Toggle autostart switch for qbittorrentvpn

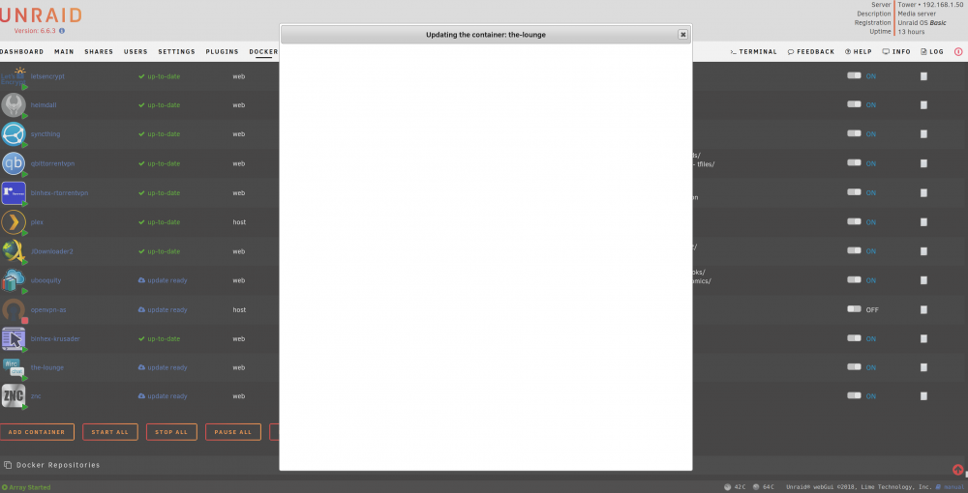(854, 162)
